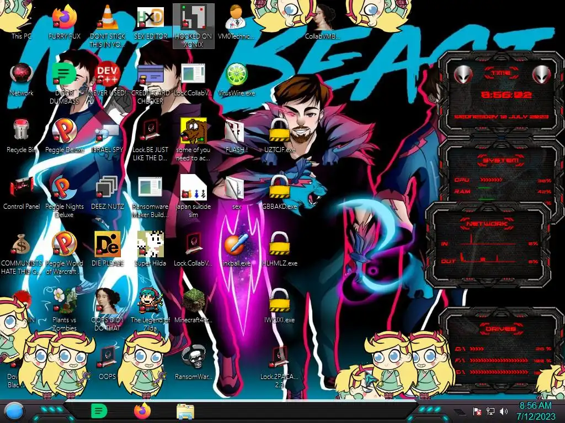The image size is (565, 423).
Task: Open OOPS DID I DO THAT portrait icon
Action: tap(108, 310)
